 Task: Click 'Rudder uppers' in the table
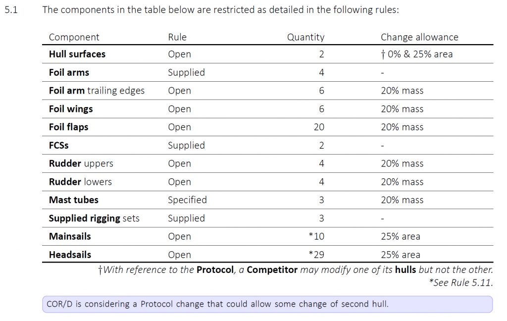81,164
